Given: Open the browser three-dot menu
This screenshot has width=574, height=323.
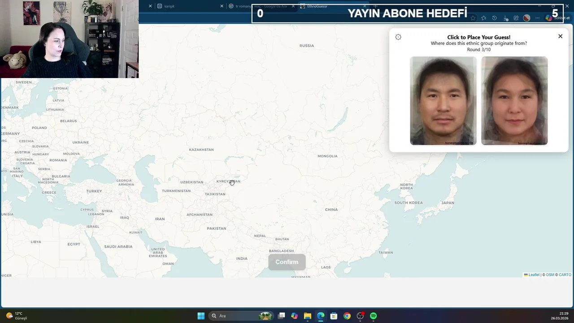Looking at the screenshot, I should pyautogui.click(x=538, y=18).
